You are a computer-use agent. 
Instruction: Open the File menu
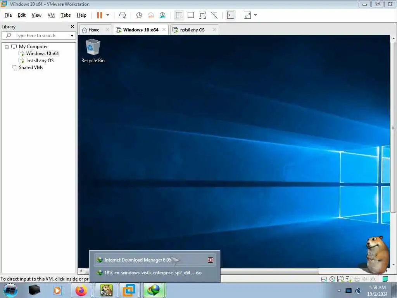pos(8,15)
